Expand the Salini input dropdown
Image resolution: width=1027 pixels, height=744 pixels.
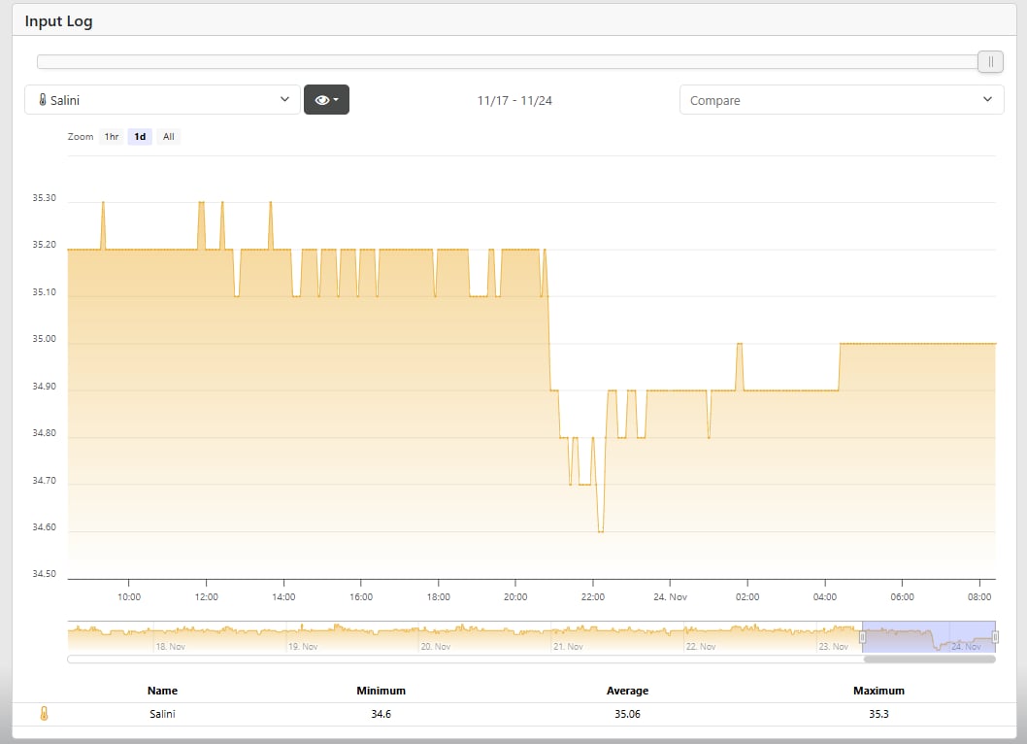click(x=283, y=100)
